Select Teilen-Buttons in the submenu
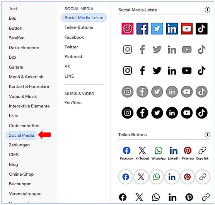This screenshot has height=205, width=215. pos(79,27)
